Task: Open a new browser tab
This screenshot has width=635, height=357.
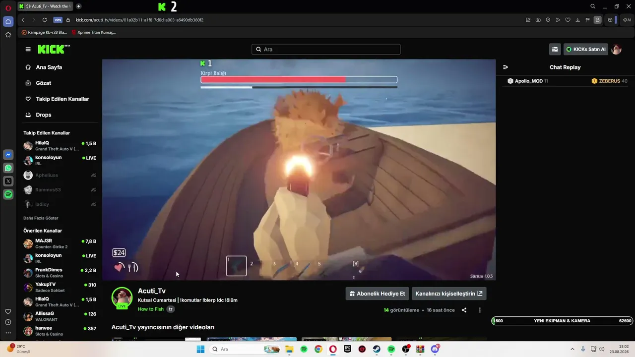Action: click(x=78, y=6)
